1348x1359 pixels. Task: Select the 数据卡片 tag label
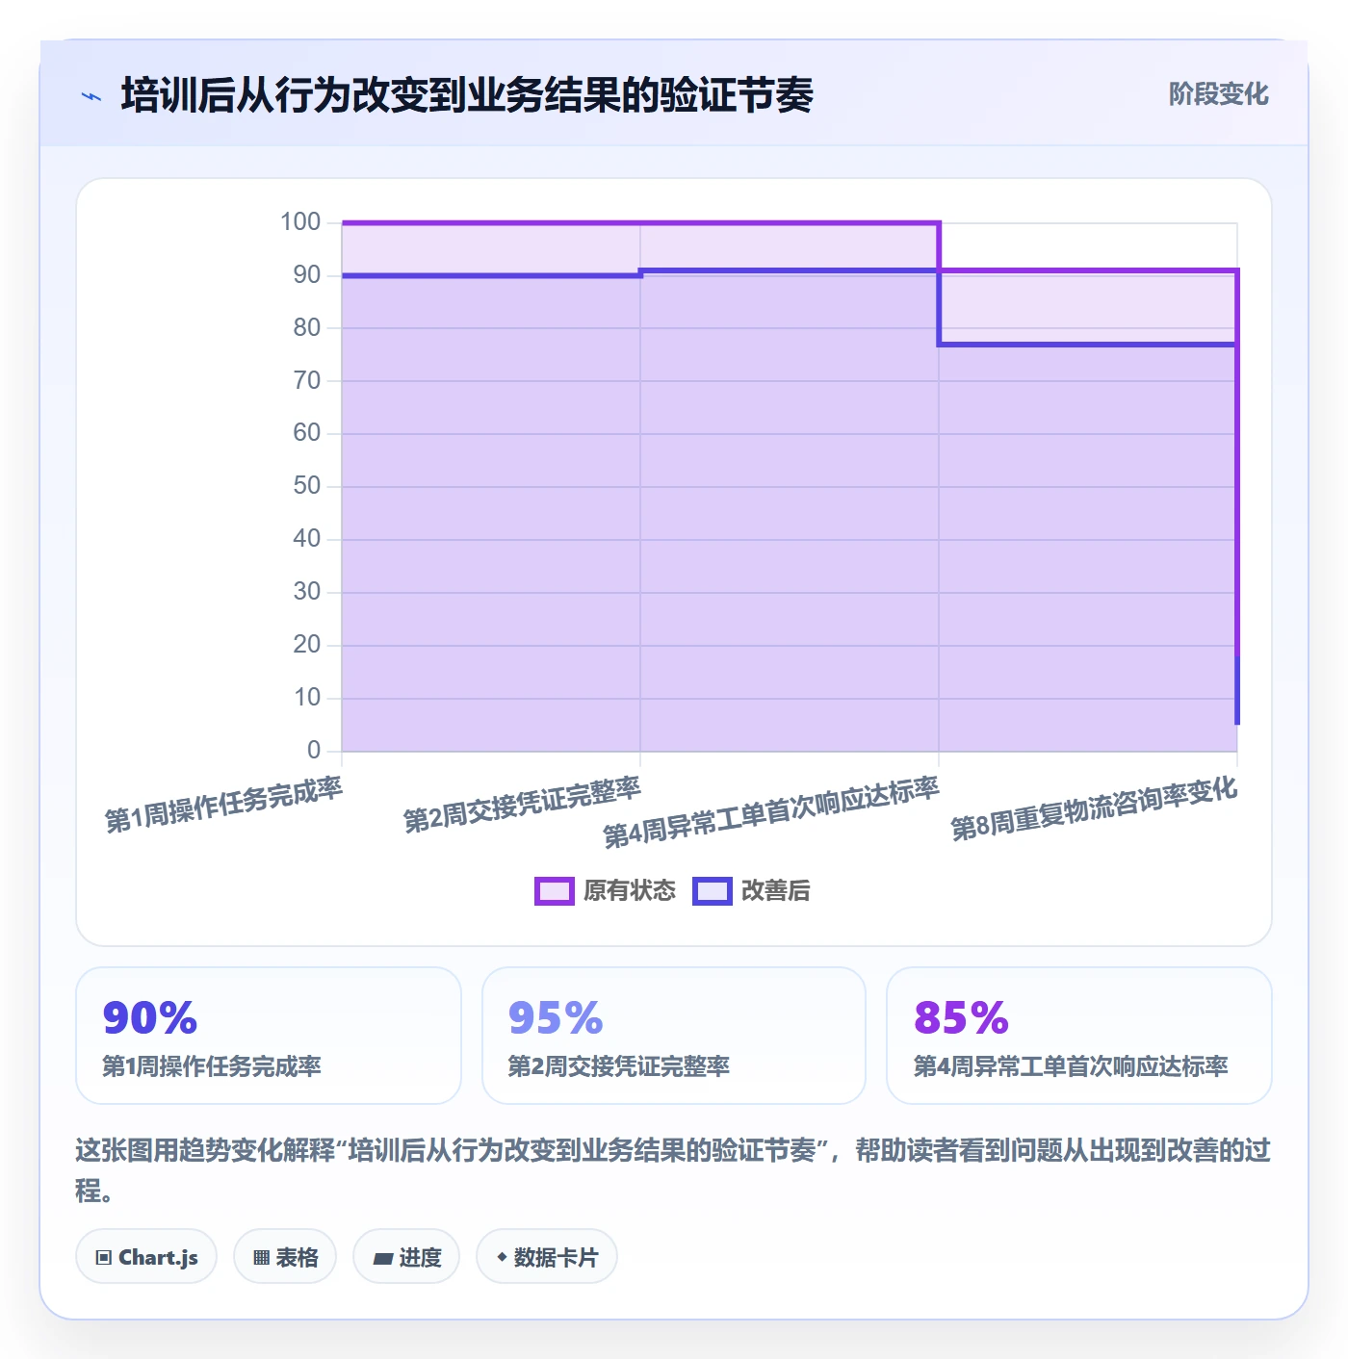[x=556, y=1257]
